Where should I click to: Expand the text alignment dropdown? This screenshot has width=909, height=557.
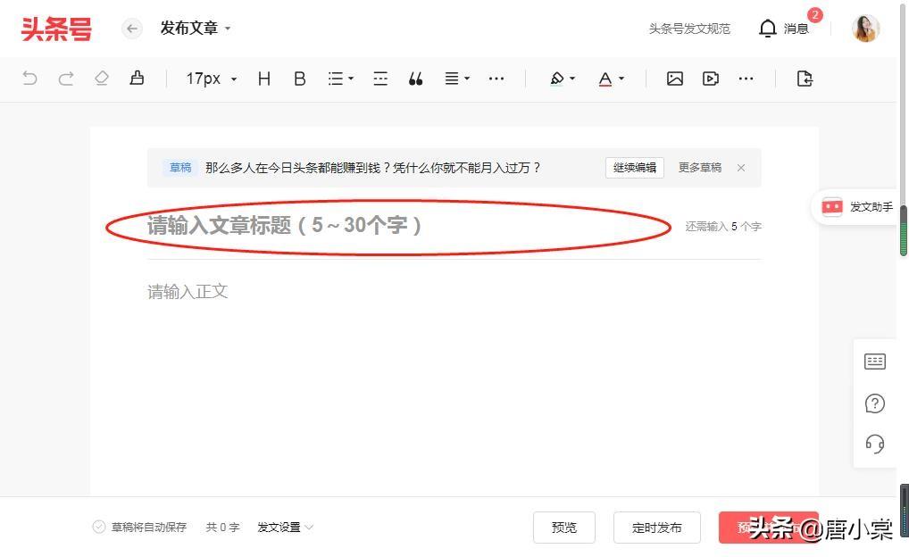(x=457, y=79)
